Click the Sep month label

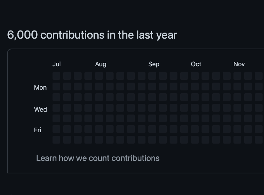154,64
